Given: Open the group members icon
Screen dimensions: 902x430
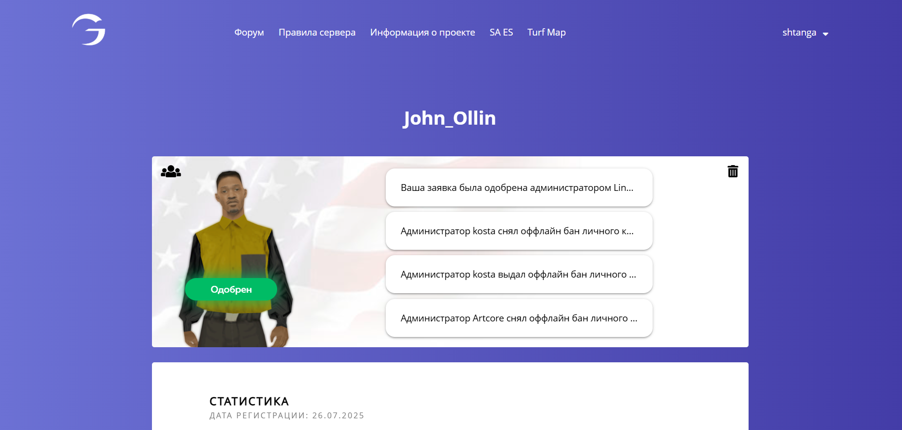Looking at the screenshot, I should (x=171, y=171).
